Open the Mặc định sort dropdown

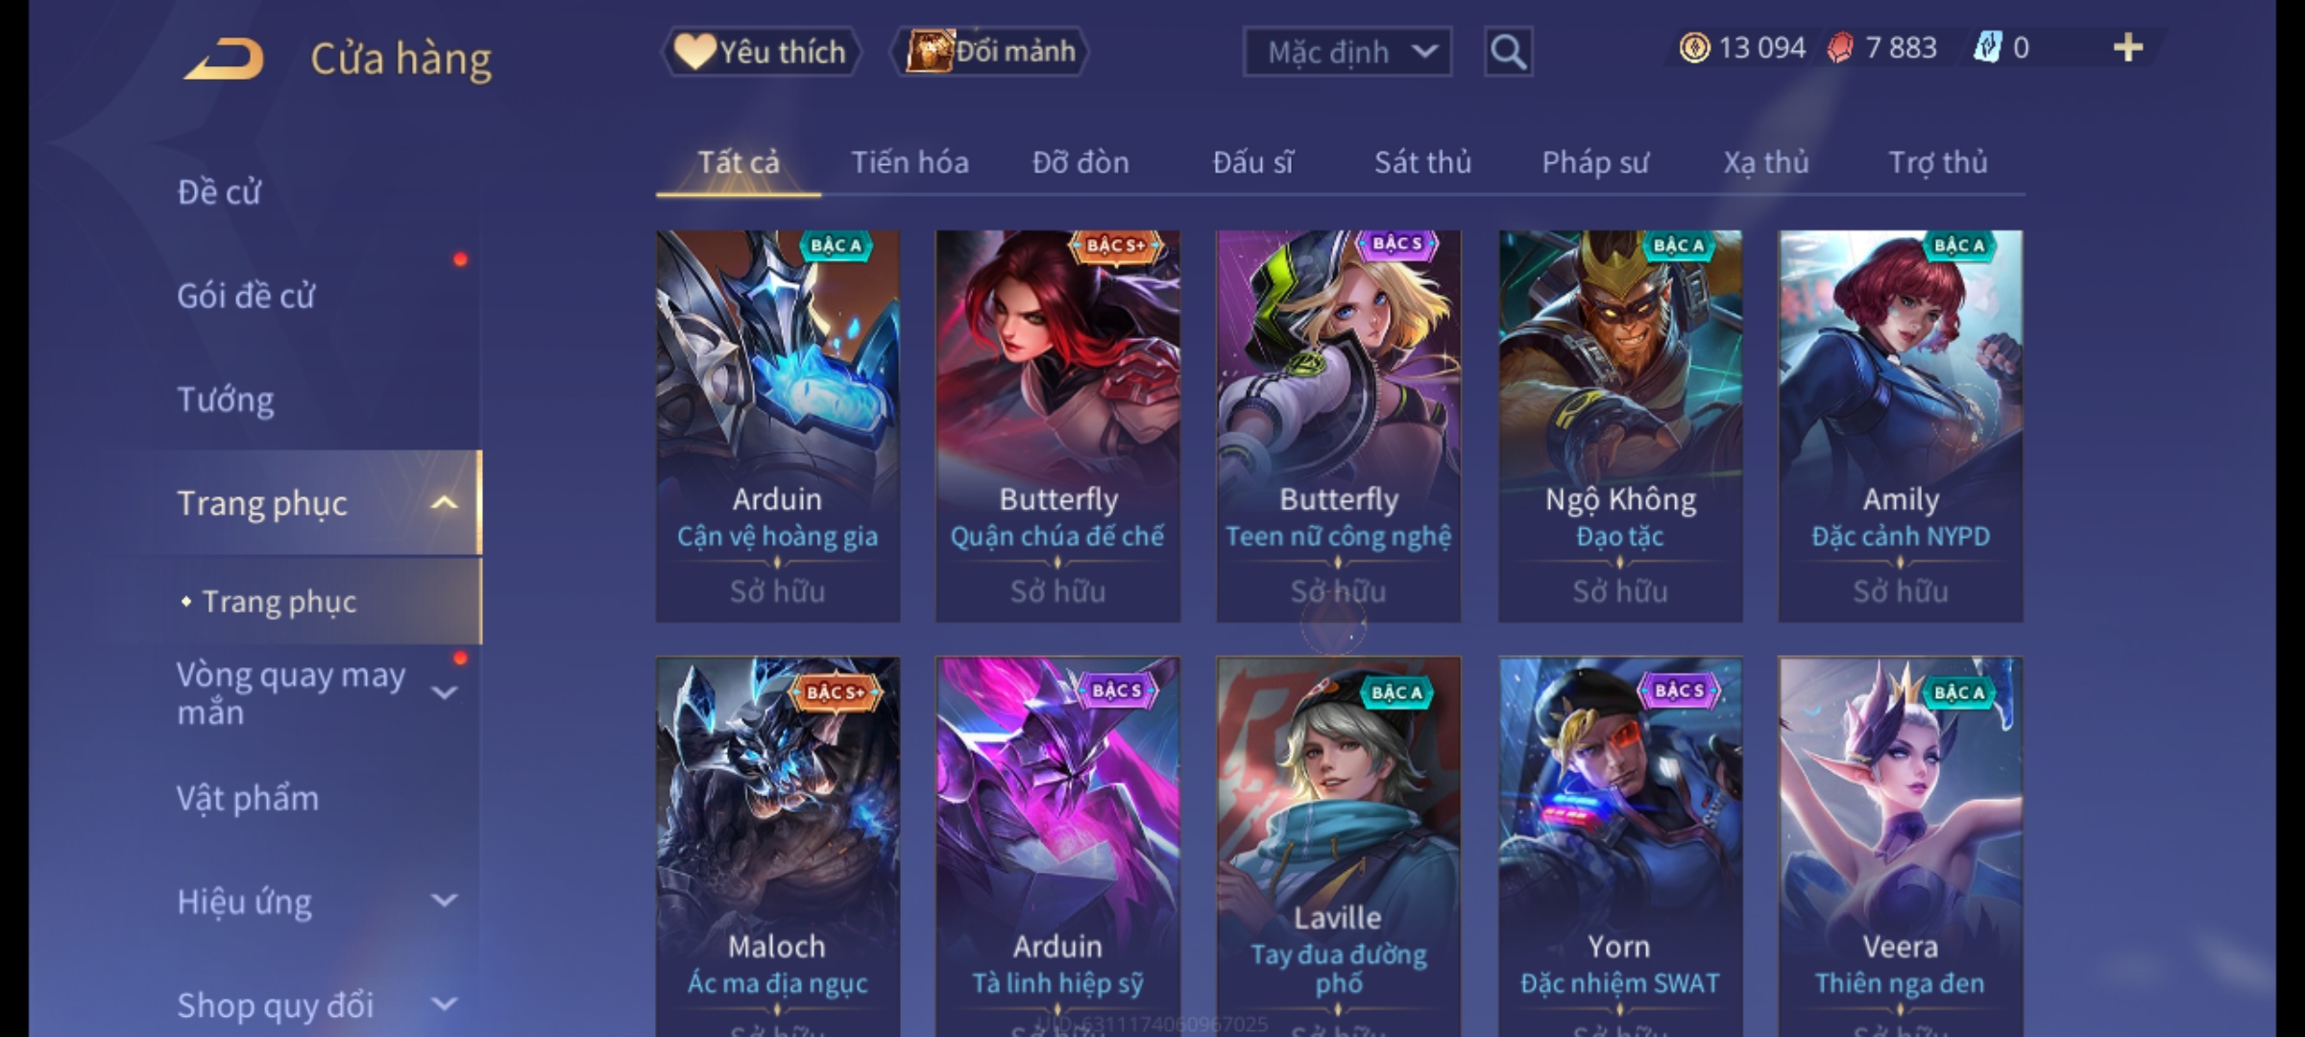point(1347,52)
